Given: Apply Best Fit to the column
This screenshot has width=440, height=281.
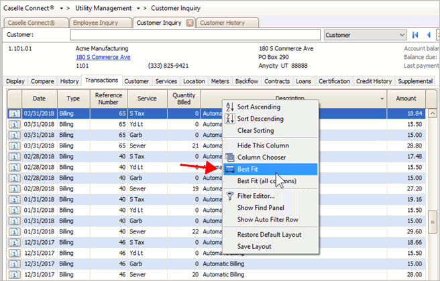Looking at the screenshot, I should (x=270, y=169).
